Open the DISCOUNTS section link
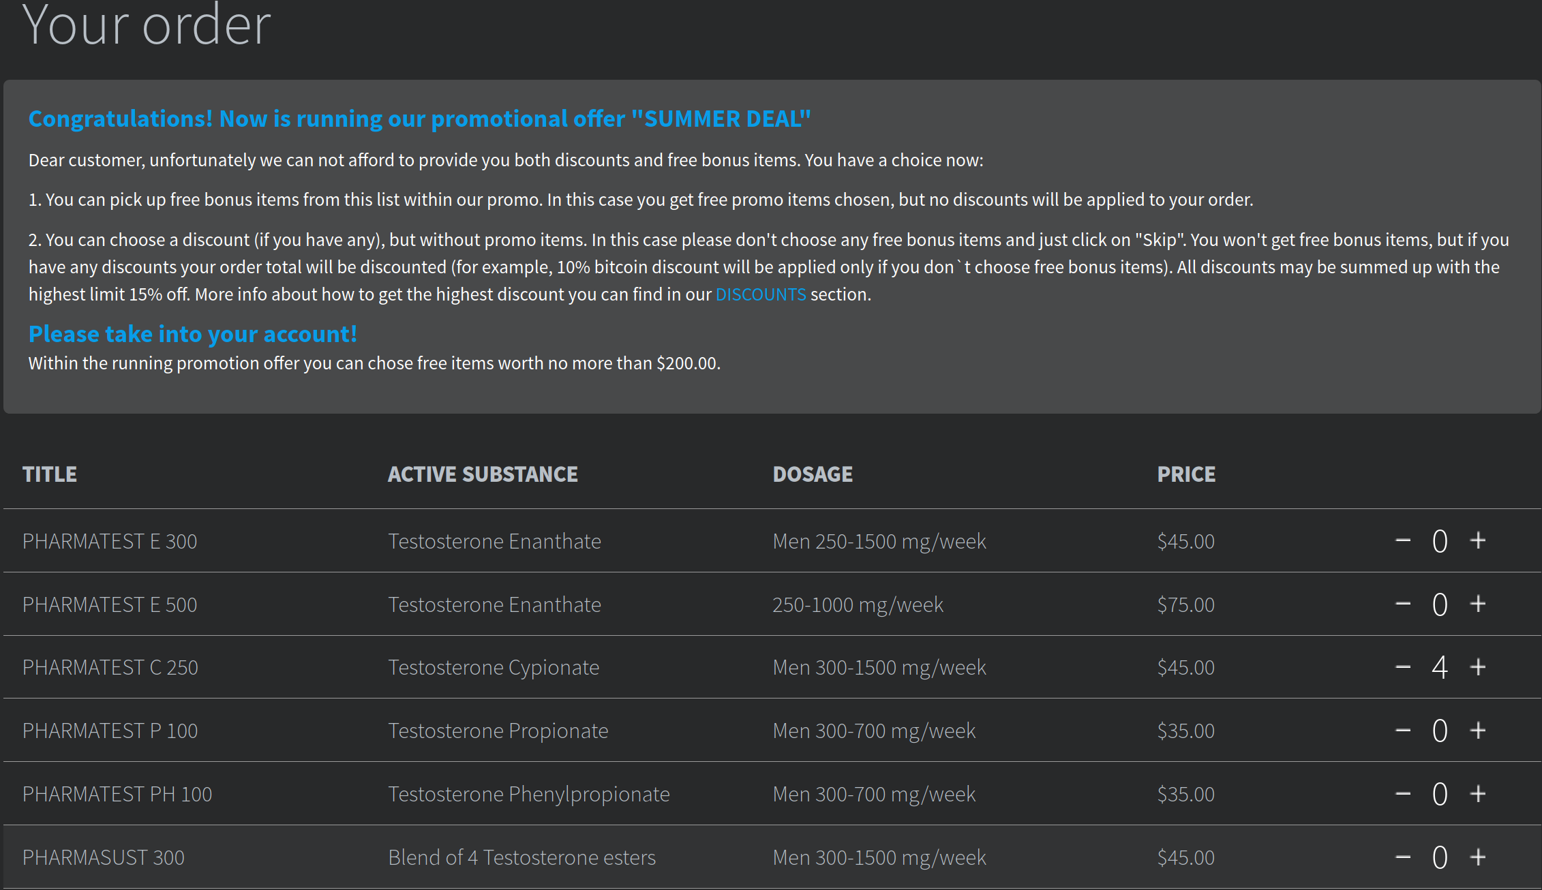The height and width of the screenshot is (890, 1542). [x=760, y=294]
